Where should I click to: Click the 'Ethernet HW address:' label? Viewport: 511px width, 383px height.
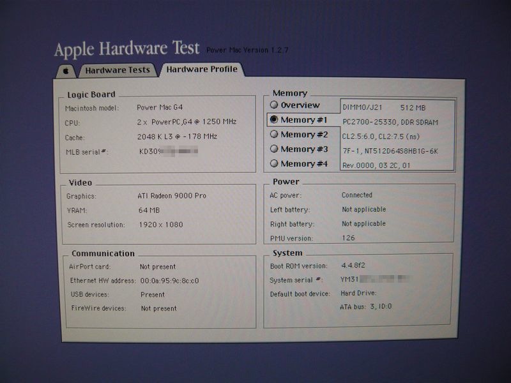point(103,281)
